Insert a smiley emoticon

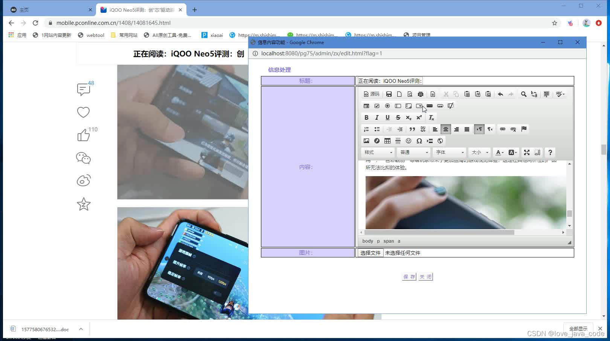click(409, 141)
